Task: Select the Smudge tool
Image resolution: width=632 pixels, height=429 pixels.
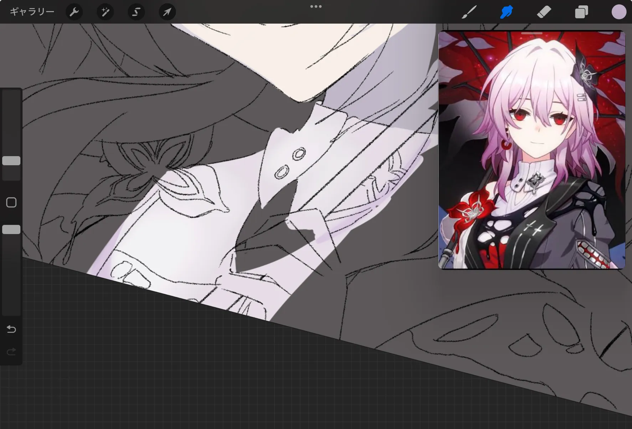Action: pos(507,12)
